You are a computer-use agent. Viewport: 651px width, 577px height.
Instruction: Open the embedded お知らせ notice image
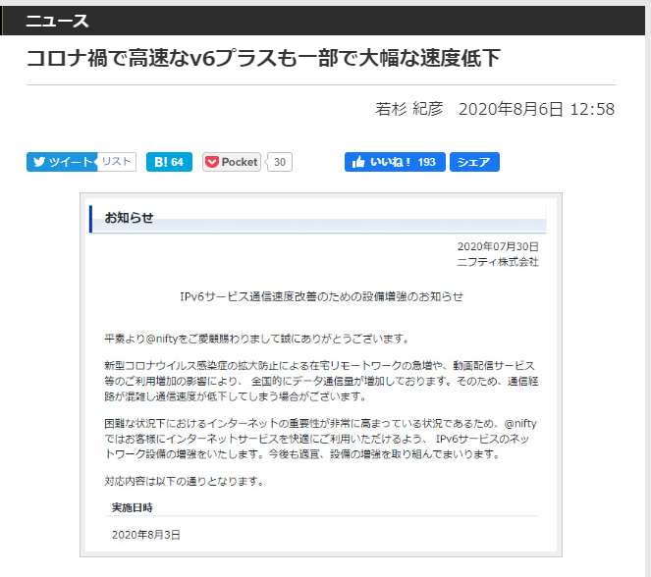pos(321,375)
